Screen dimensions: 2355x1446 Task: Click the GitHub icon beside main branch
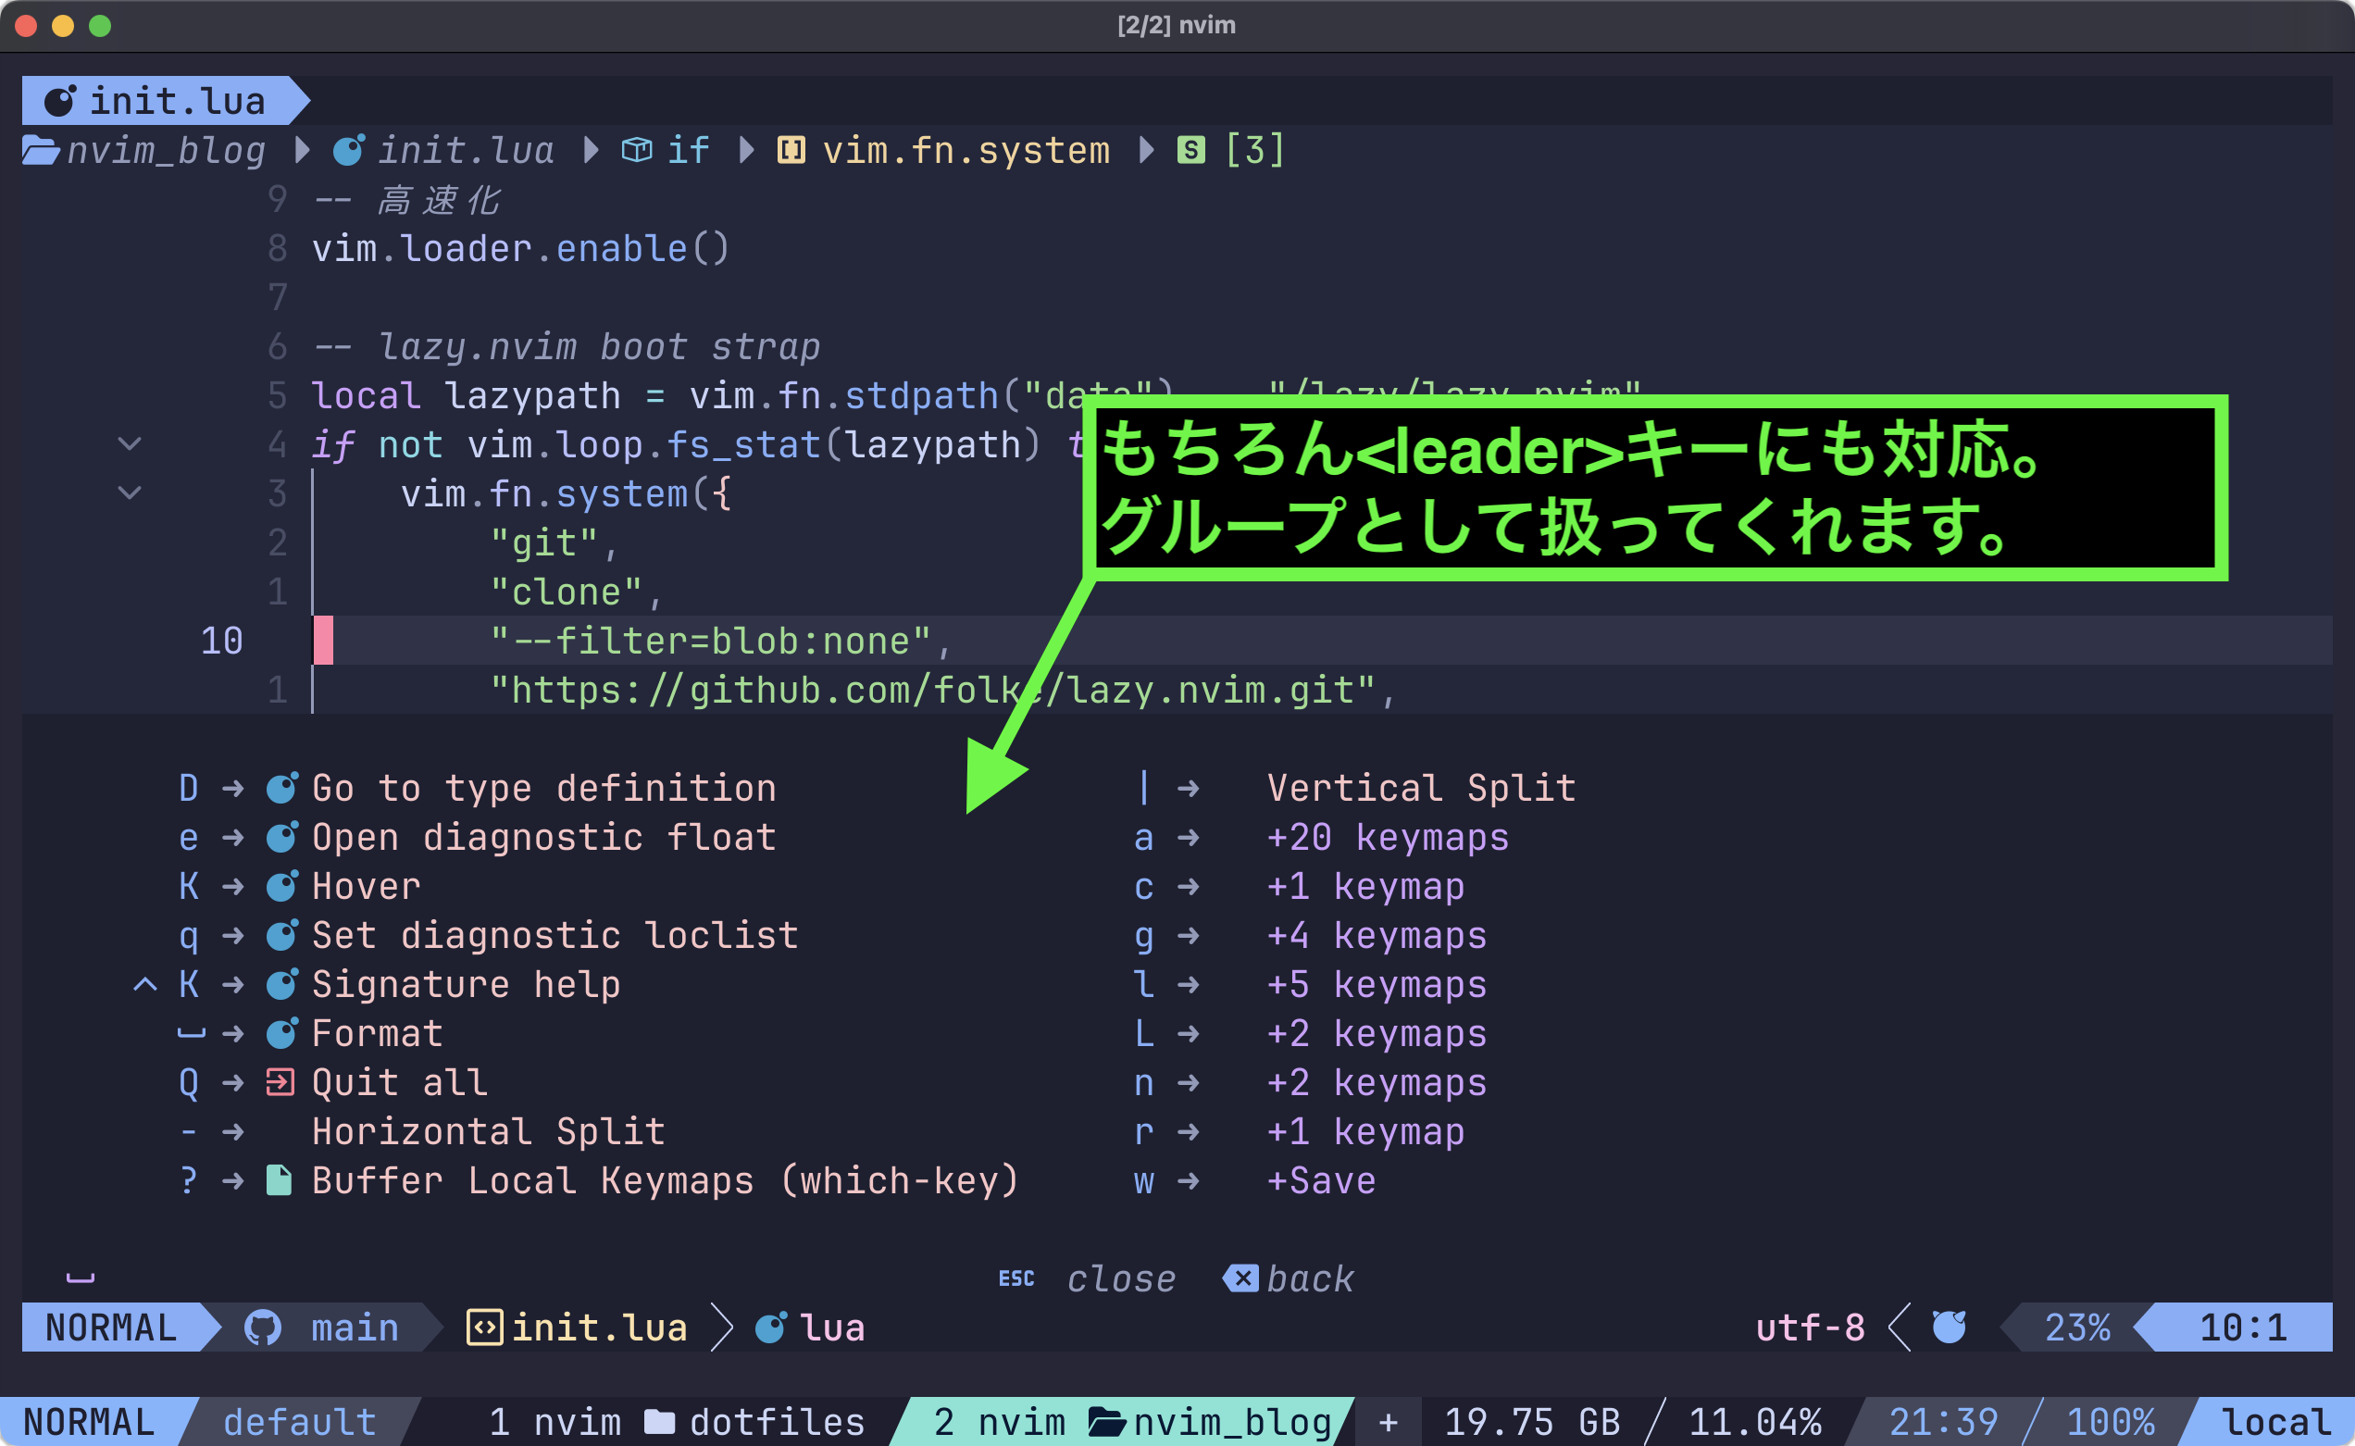coord(262,1328)
